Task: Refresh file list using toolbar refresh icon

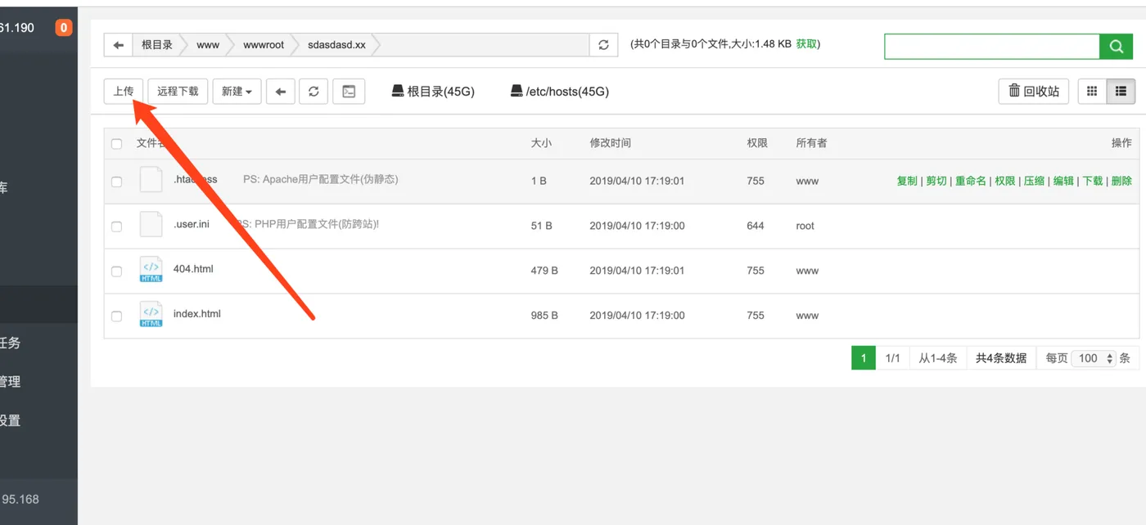Action: point(314,92)
